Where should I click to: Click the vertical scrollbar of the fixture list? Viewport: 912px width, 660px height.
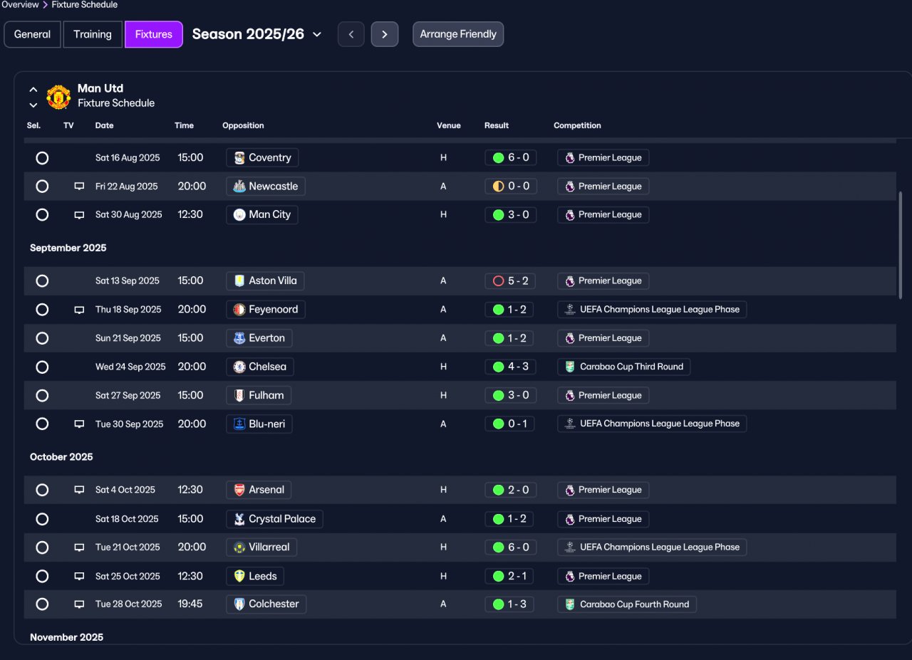coord(901,245)
